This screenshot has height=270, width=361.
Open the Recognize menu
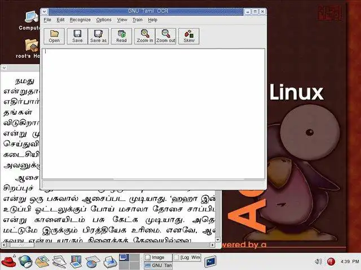[80, 20]
